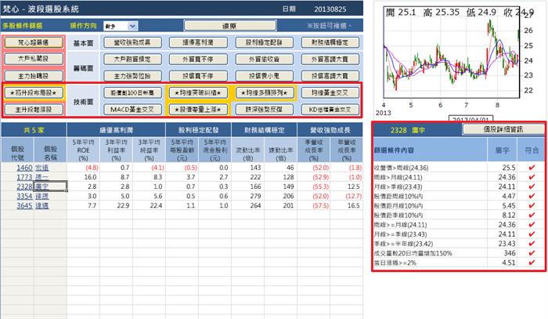548x319 pixels.
Task: Click the KD低檔黃金交叉 button
Action: coord(330,110)
